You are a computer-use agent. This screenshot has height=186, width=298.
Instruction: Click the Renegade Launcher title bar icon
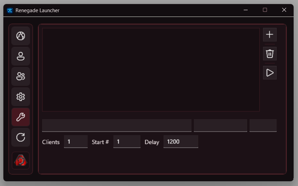point(10,10)
